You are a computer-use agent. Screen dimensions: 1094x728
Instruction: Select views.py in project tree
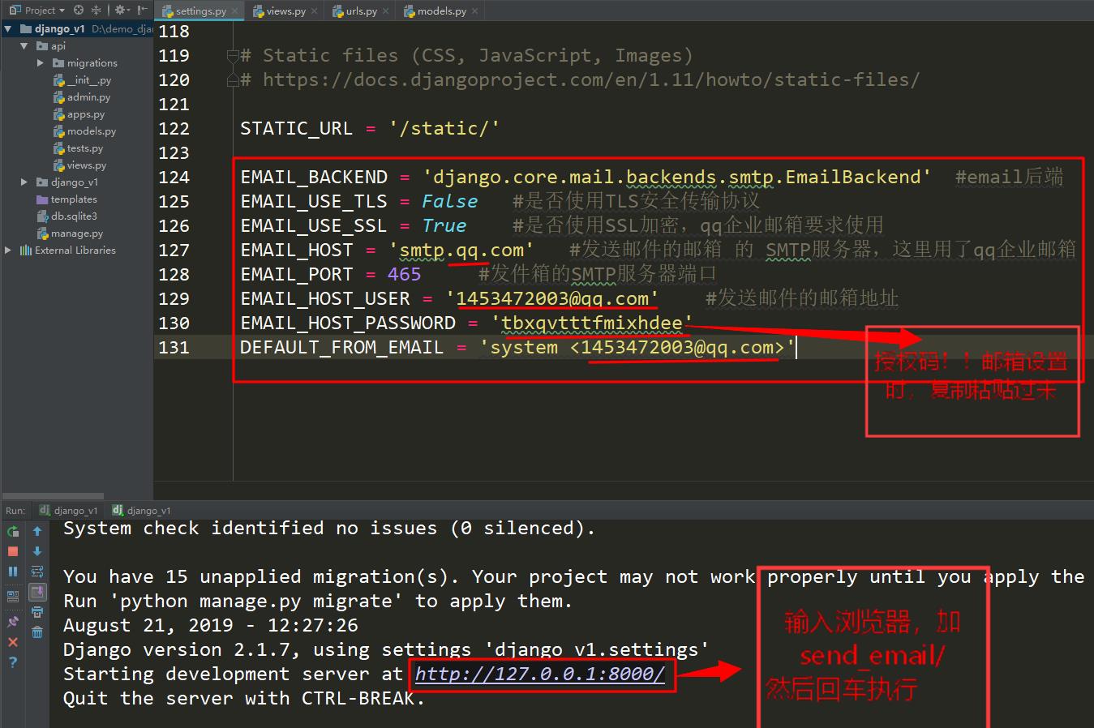[x=79, y=165]
